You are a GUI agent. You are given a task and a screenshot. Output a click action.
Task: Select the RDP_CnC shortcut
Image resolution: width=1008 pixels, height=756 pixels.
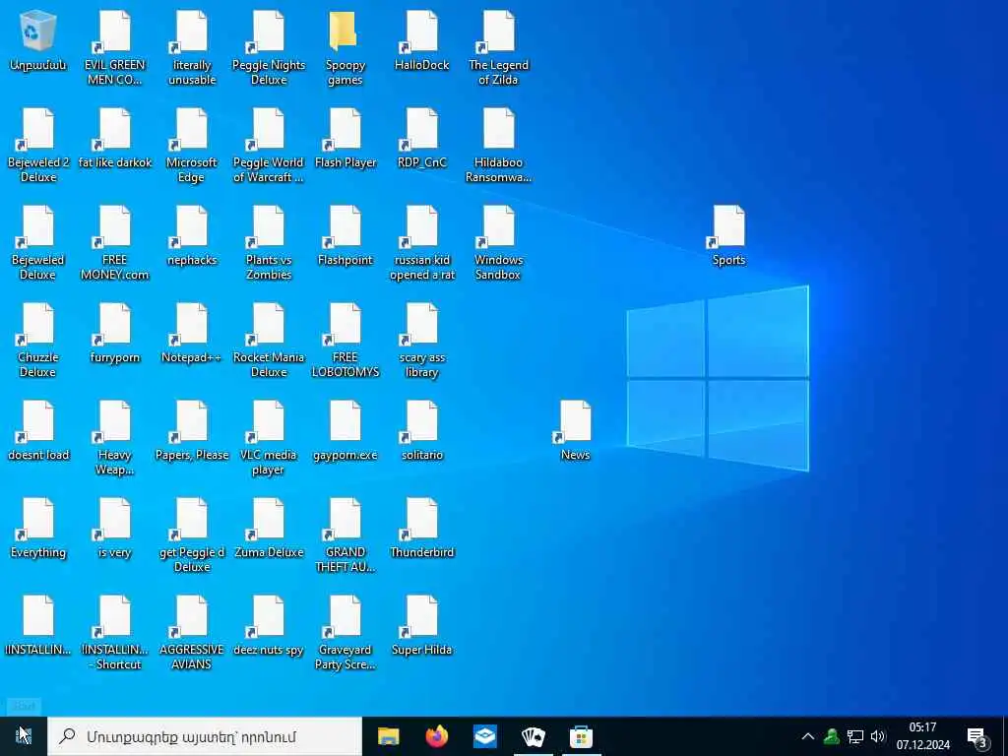[x=421, y=138]
